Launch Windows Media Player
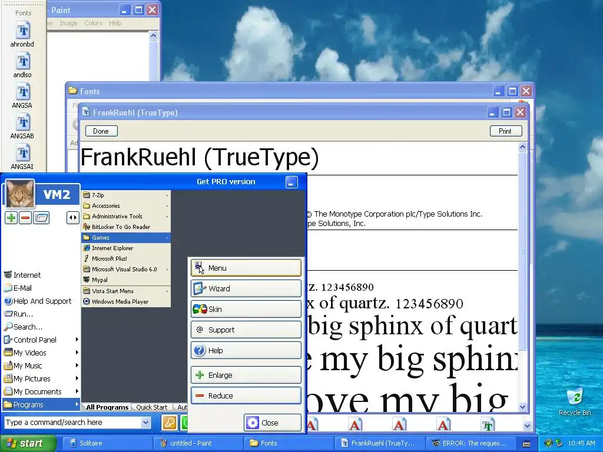This screenshot has width=603, height=452. pos(126,302)
